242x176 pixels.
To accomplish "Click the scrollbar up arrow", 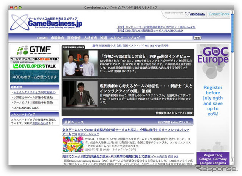I will 232,12.
